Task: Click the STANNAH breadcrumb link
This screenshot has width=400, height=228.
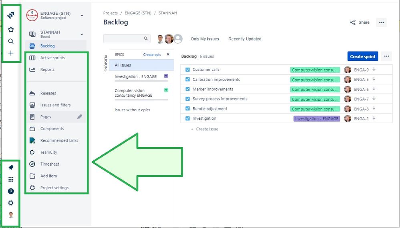Action: [168, 13]
